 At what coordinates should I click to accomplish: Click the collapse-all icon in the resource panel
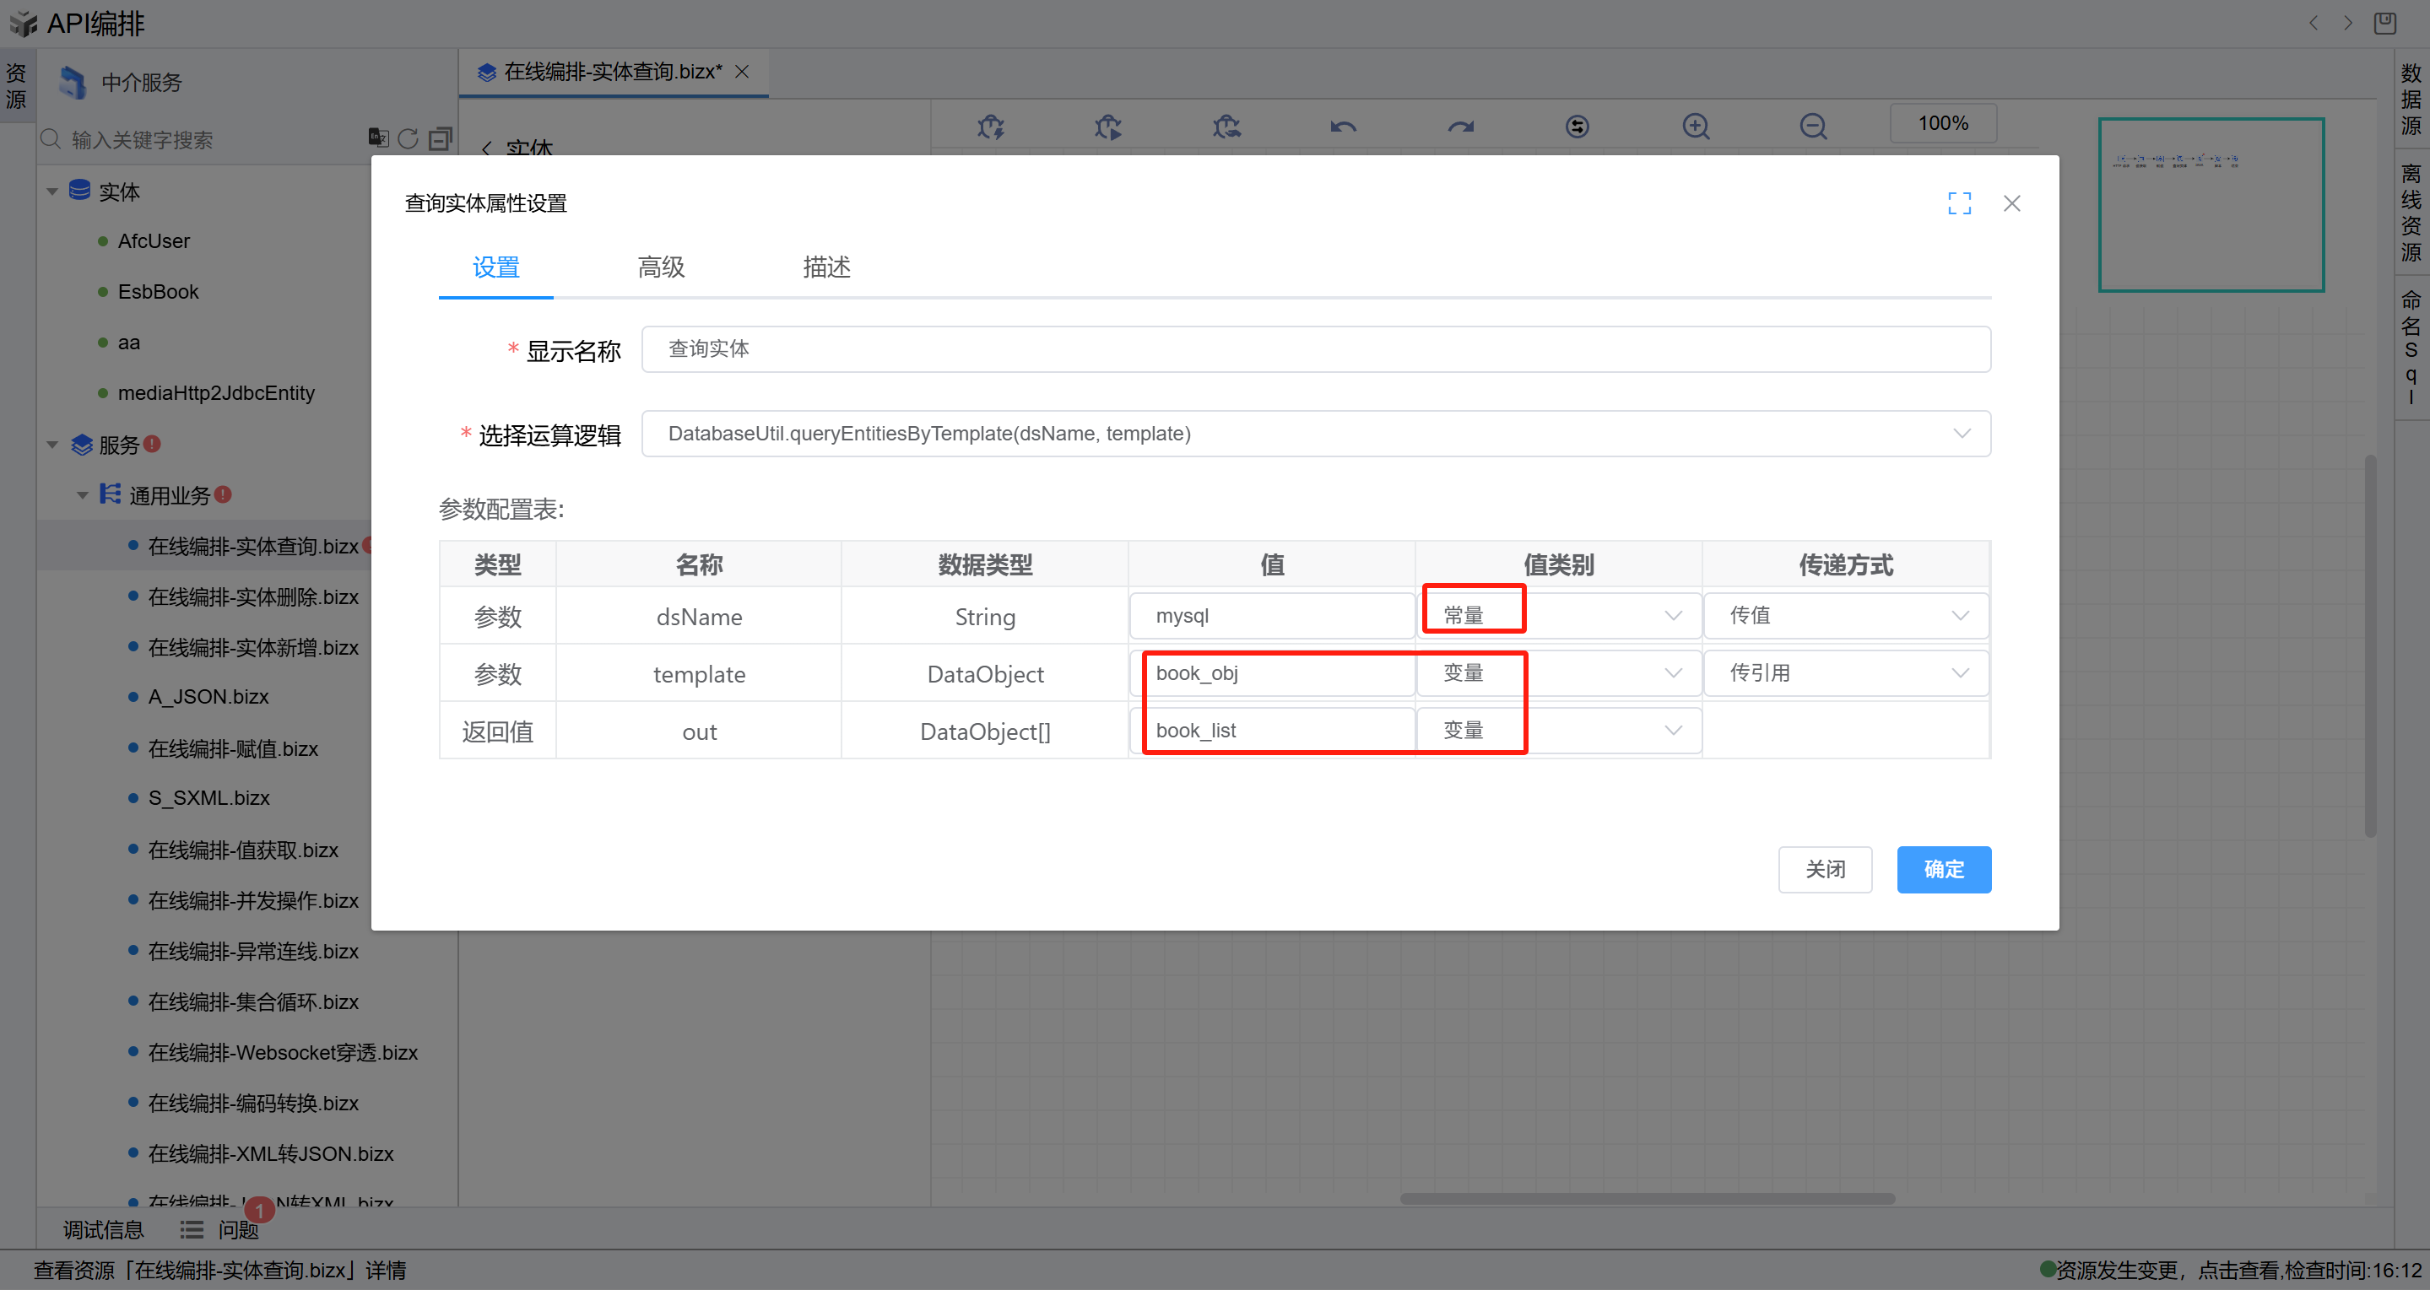click(x=440, y=138)
